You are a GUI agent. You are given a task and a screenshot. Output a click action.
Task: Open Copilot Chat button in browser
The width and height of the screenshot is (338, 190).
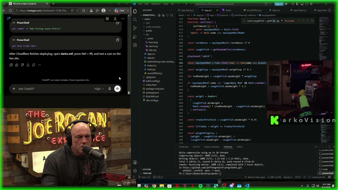point(119,11)
